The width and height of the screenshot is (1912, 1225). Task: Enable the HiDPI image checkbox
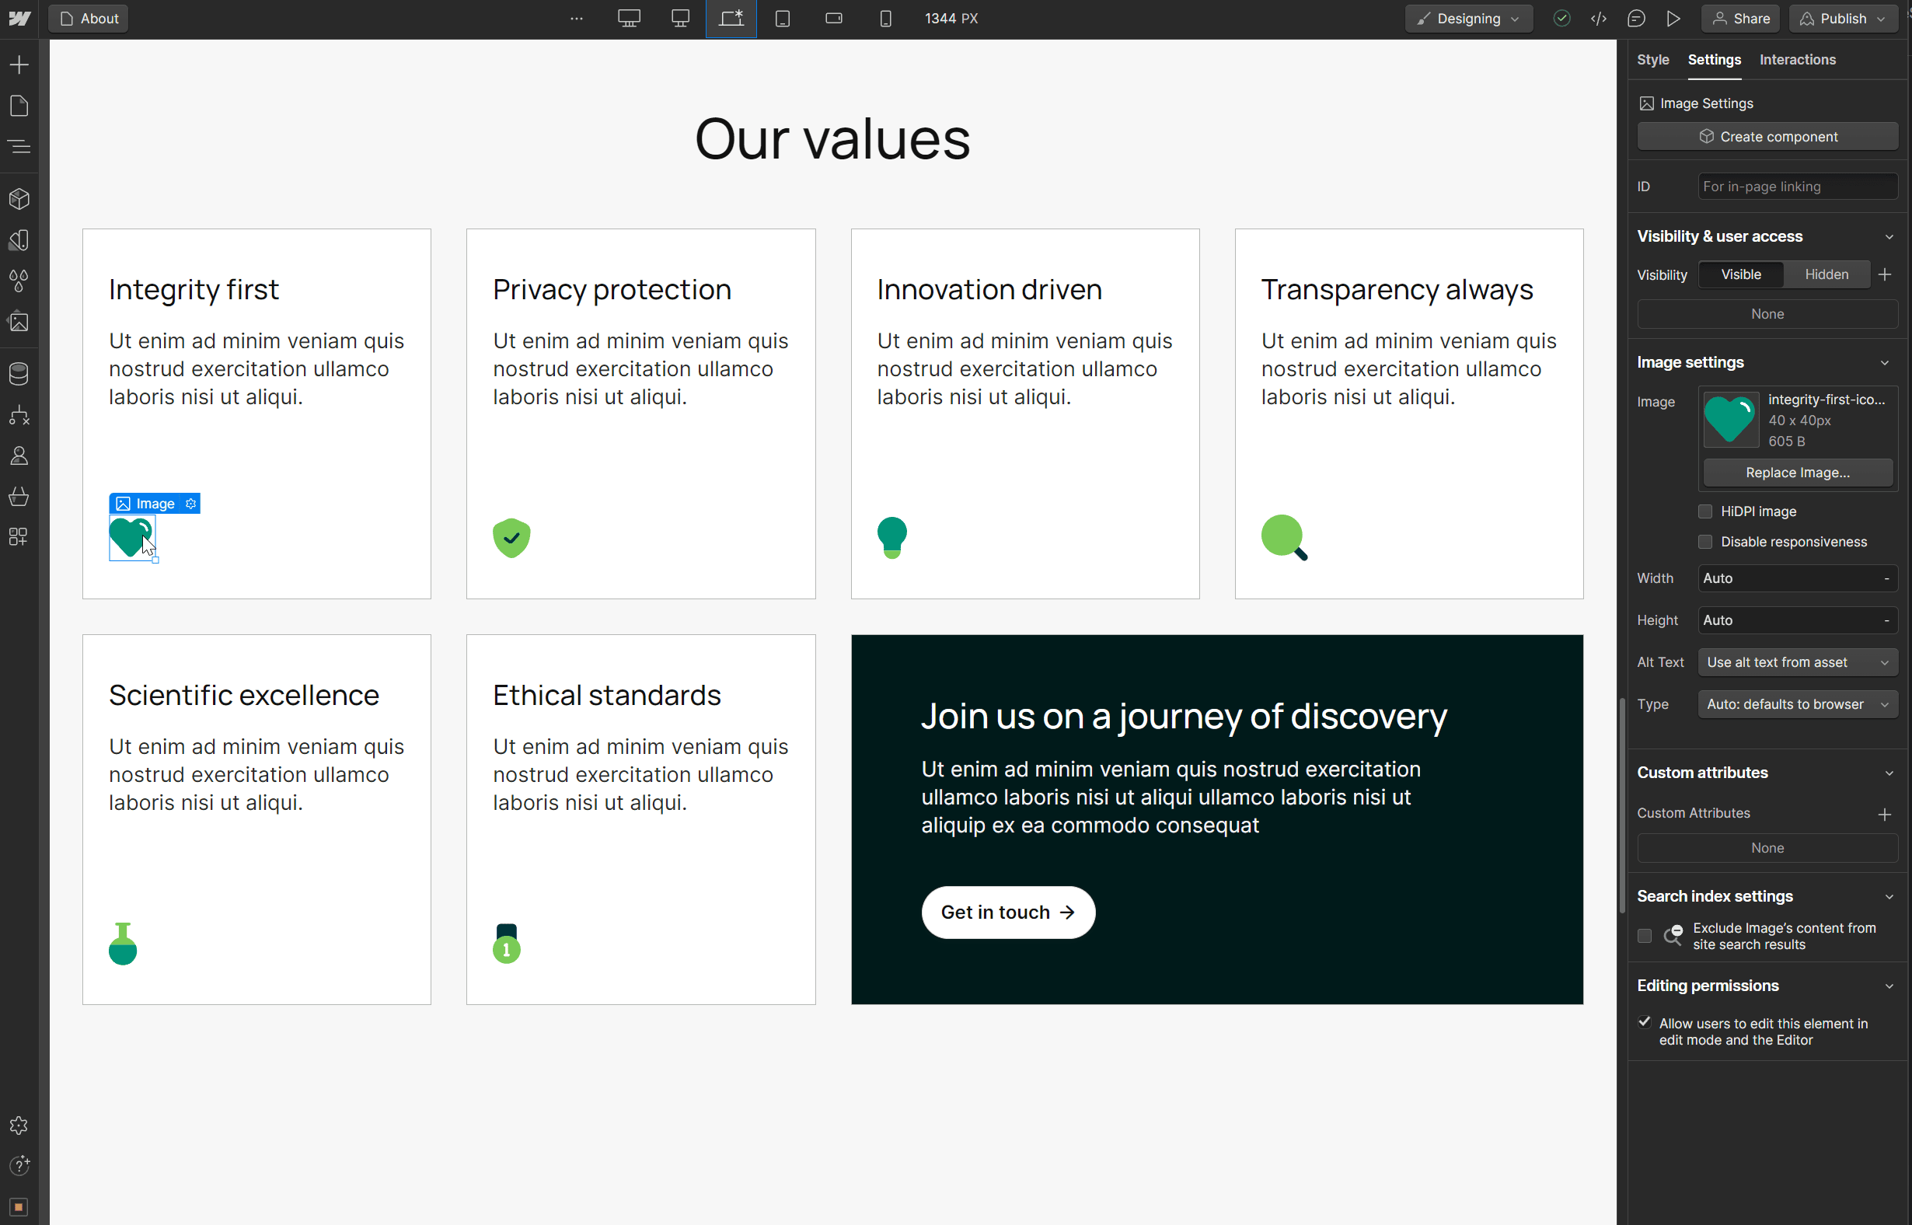tap(1705, 511)
